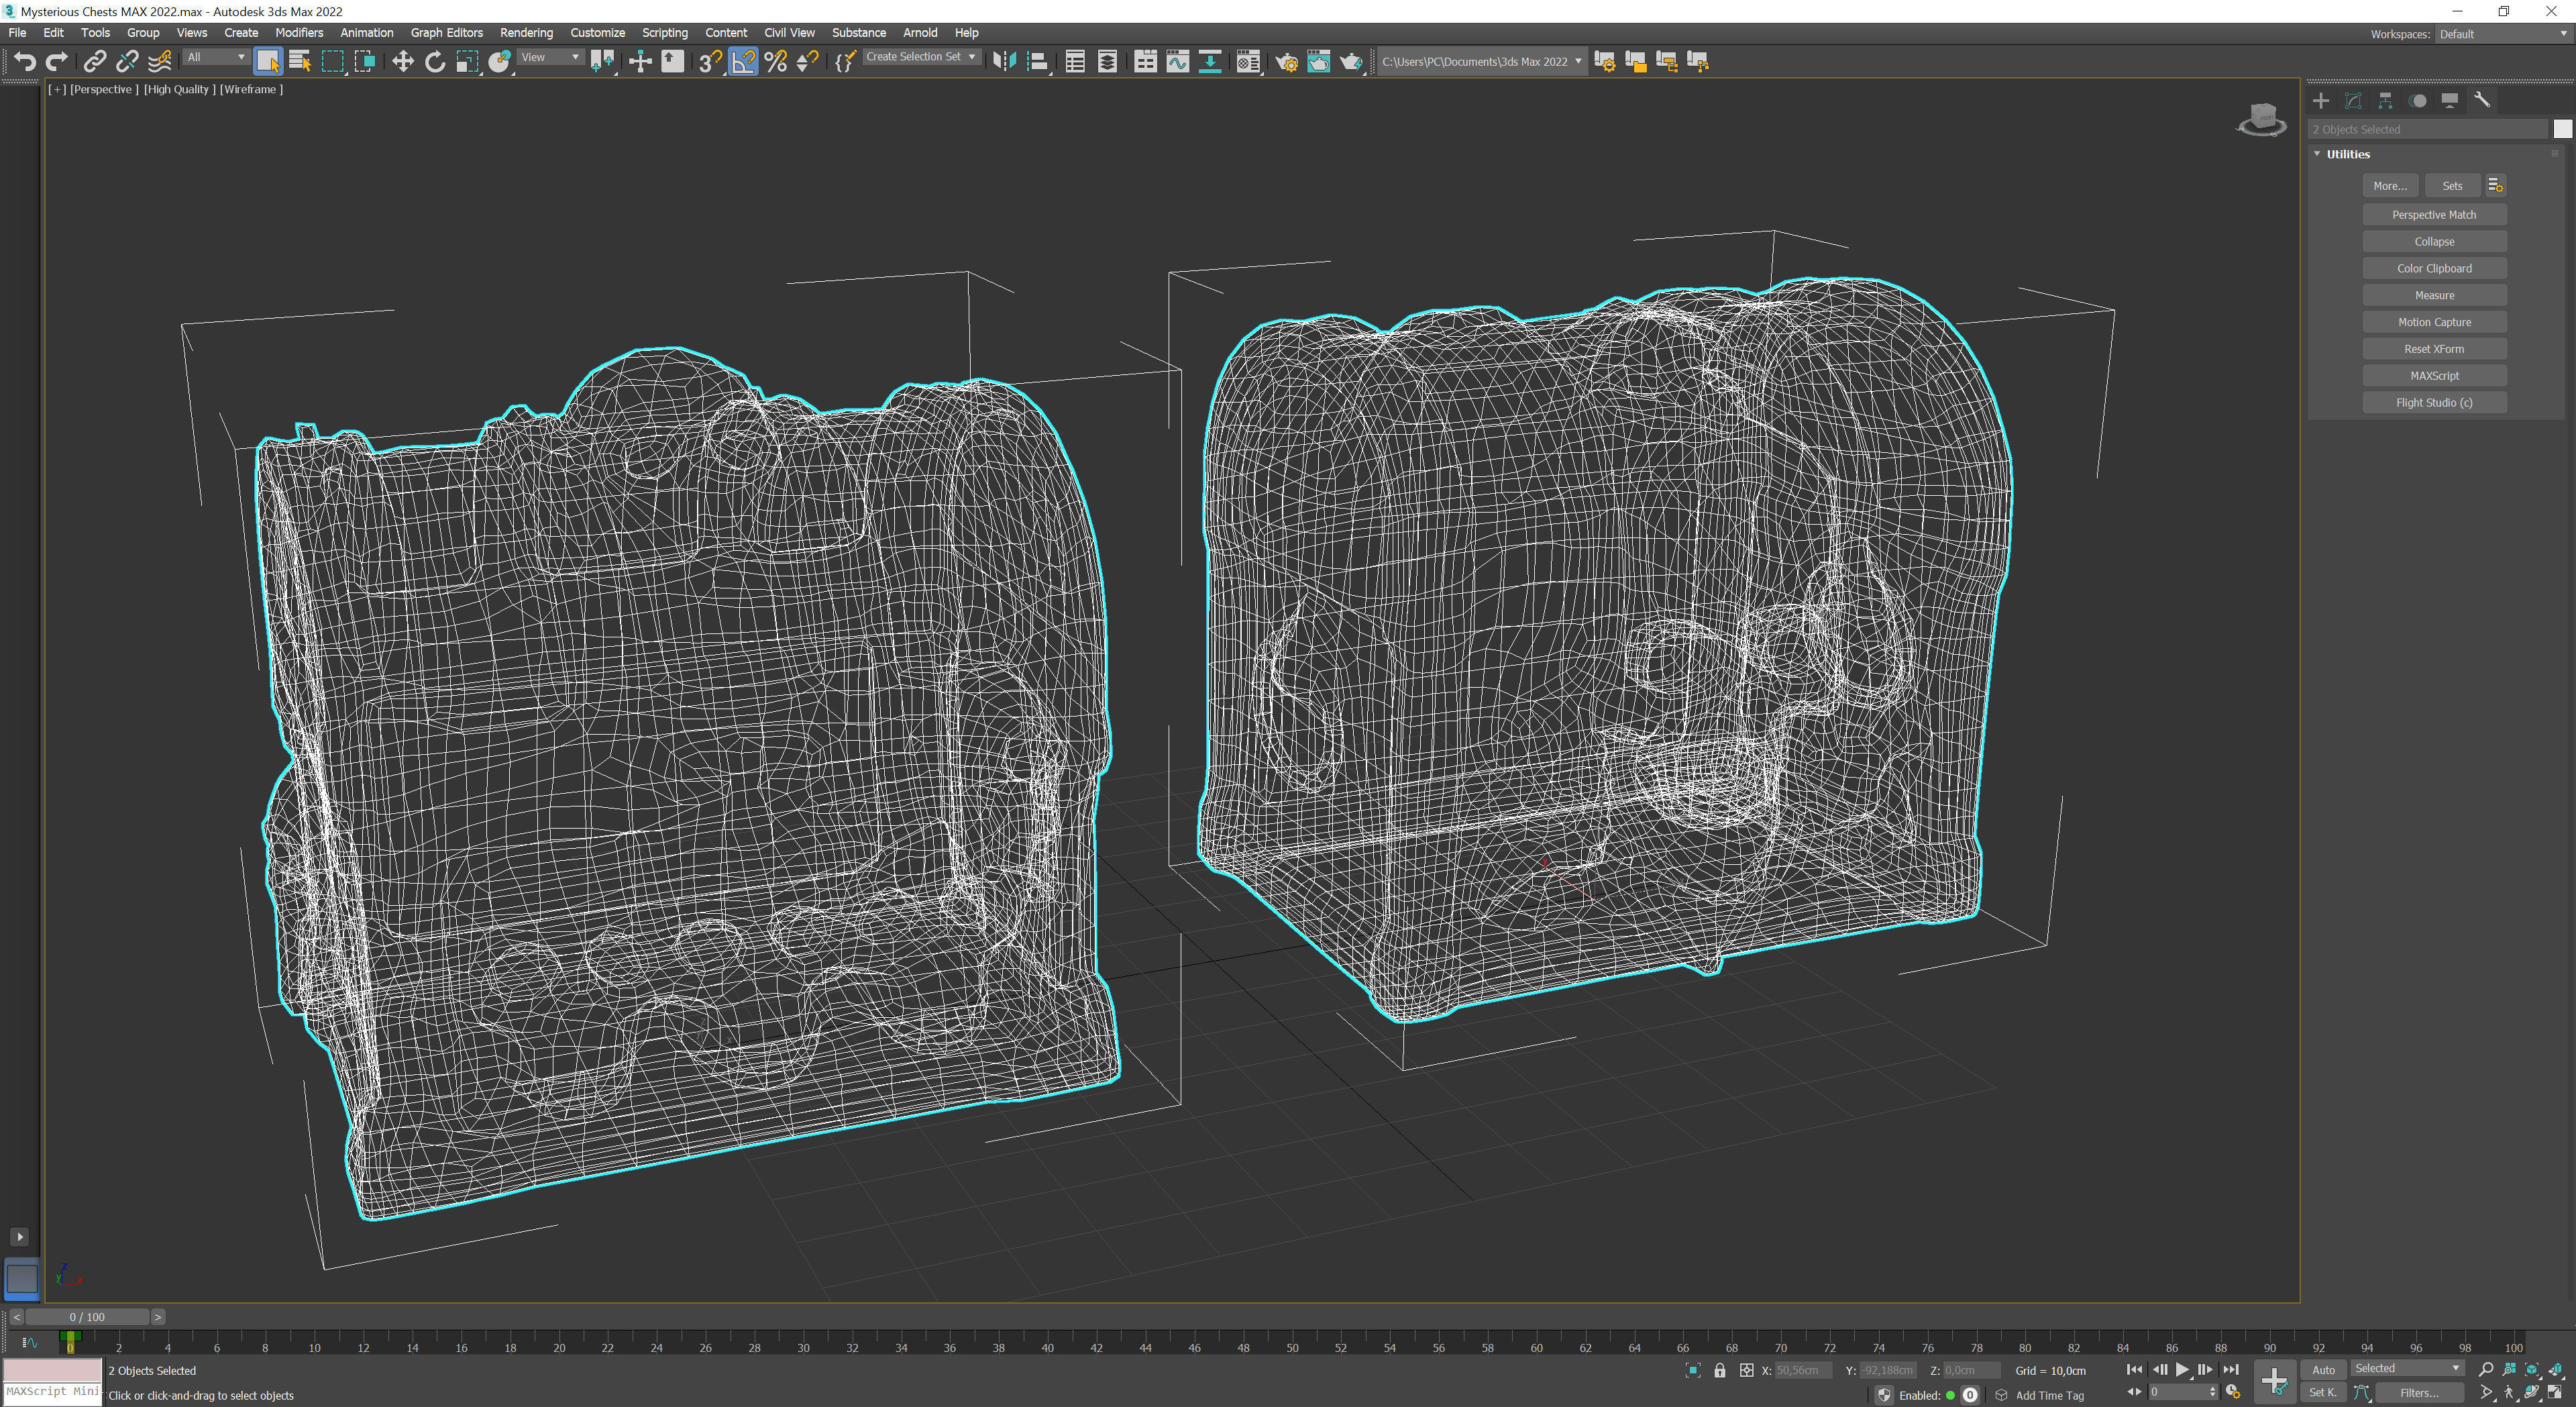Switch to the Hierarchy command panel tab
This screenshot has height=1407, width=2576.
pyautogui.click(x=2385, y=100)
